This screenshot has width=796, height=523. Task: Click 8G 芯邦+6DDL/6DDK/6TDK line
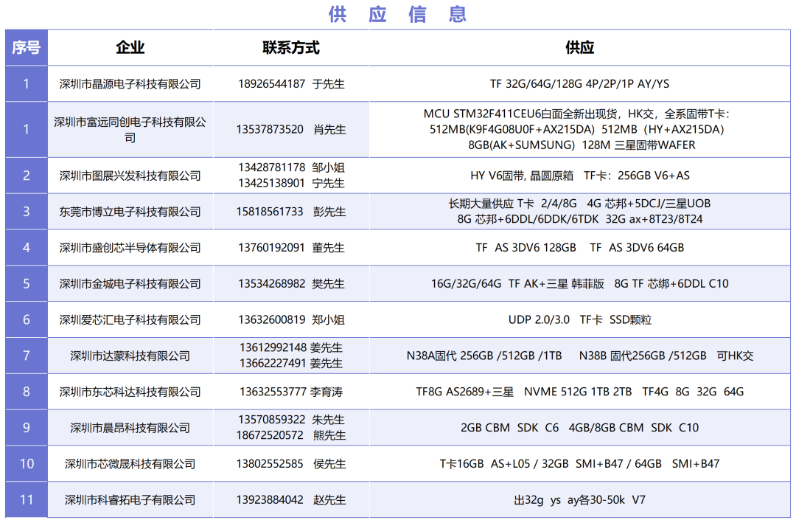click(580, 219)
